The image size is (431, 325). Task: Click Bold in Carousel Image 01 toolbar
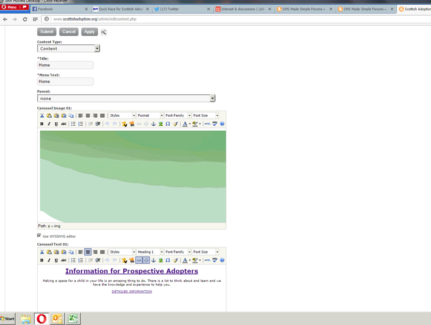(x=42, y=124)
